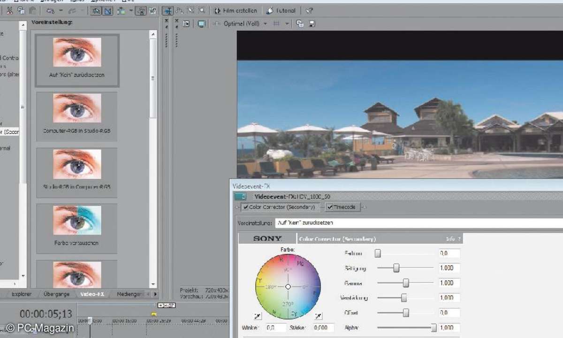
Task: Click the Farbton slider handle
Action: (378, 253)
